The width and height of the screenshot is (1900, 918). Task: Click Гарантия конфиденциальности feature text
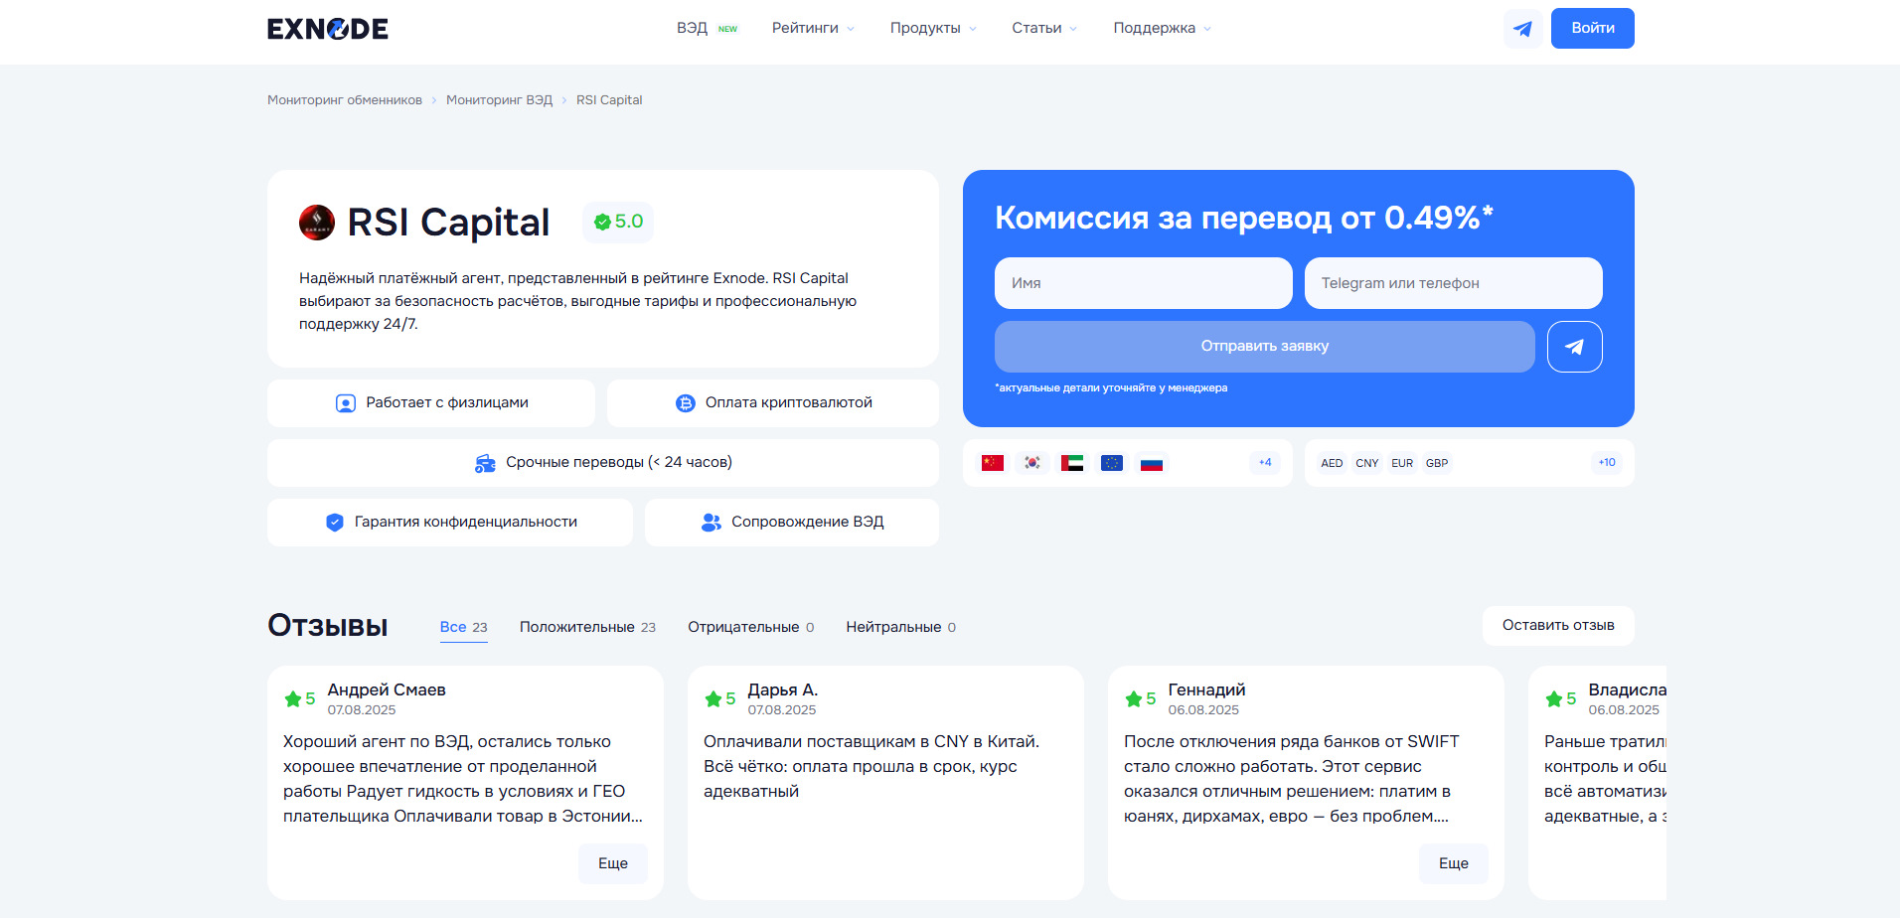tap(466, 523)
